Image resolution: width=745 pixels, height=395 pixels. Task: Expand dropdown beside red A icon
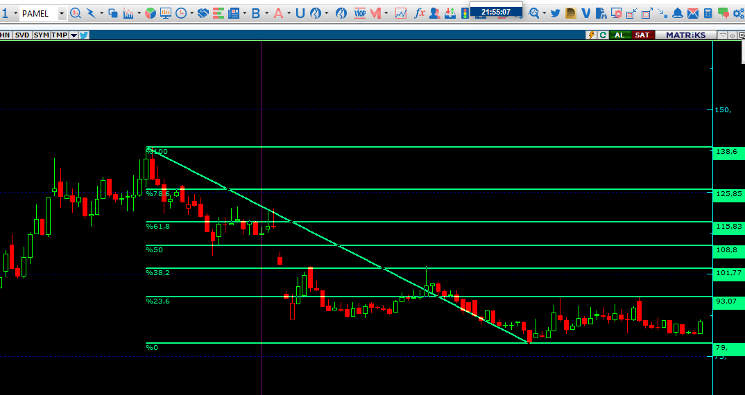(289, 13)
